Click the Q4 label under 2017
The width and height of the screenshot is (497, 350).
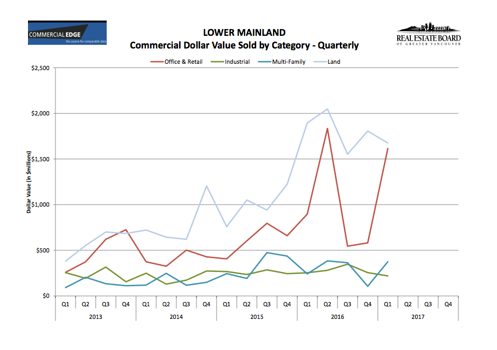coord(448,304)
